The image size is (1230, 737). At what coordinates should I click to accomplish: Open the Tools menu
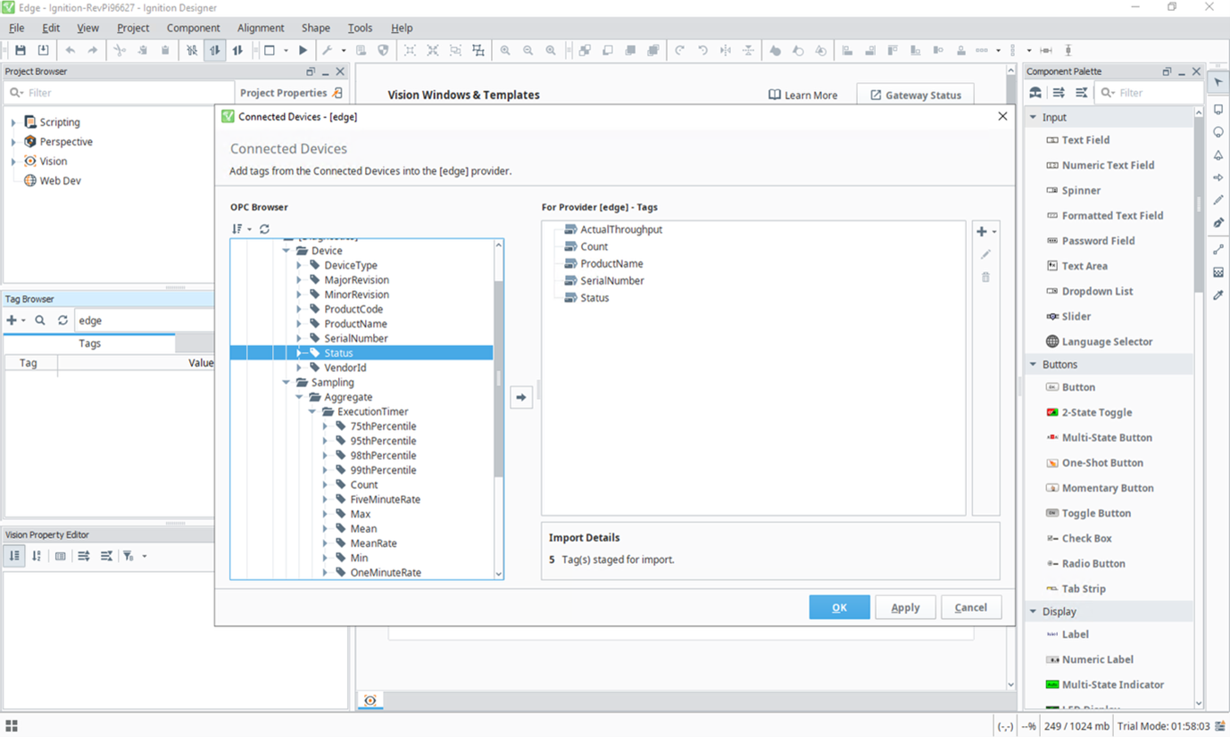(360, 28)
